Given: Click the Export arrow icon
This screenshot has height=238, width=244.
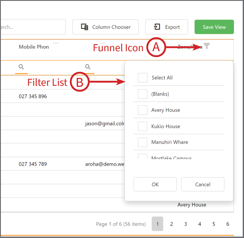Looking at the screenshot, I should pyautogui.click(x=157, y=27).
